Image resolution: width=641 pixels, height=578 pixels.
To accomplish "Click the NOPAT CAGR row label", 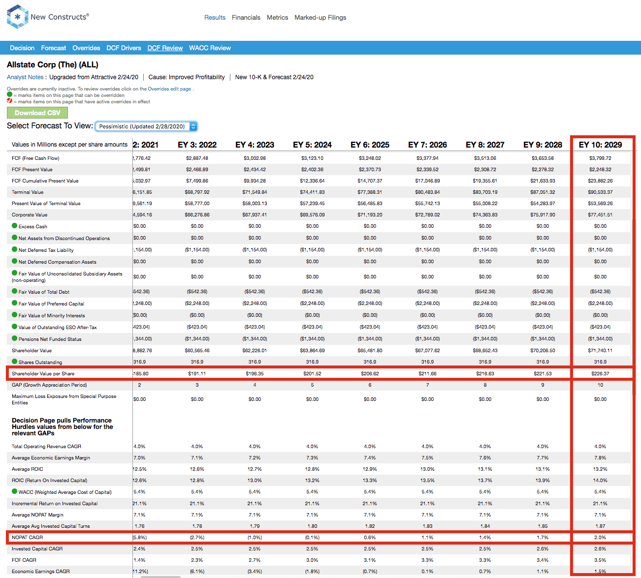I will click(27, 538).
